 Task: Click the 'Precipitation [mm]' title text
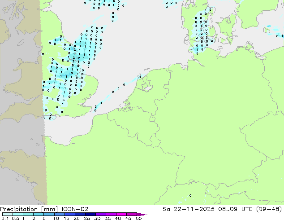point(29,209)
